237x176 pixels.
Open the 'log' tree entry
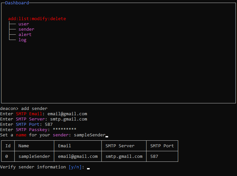click(x=22, y=40)
